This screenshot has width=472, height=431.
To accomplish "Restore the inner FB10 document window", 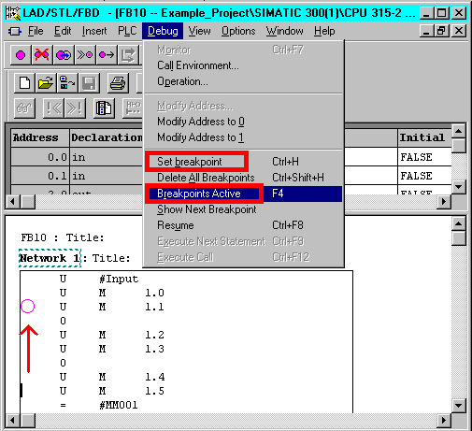I will 442,31.
